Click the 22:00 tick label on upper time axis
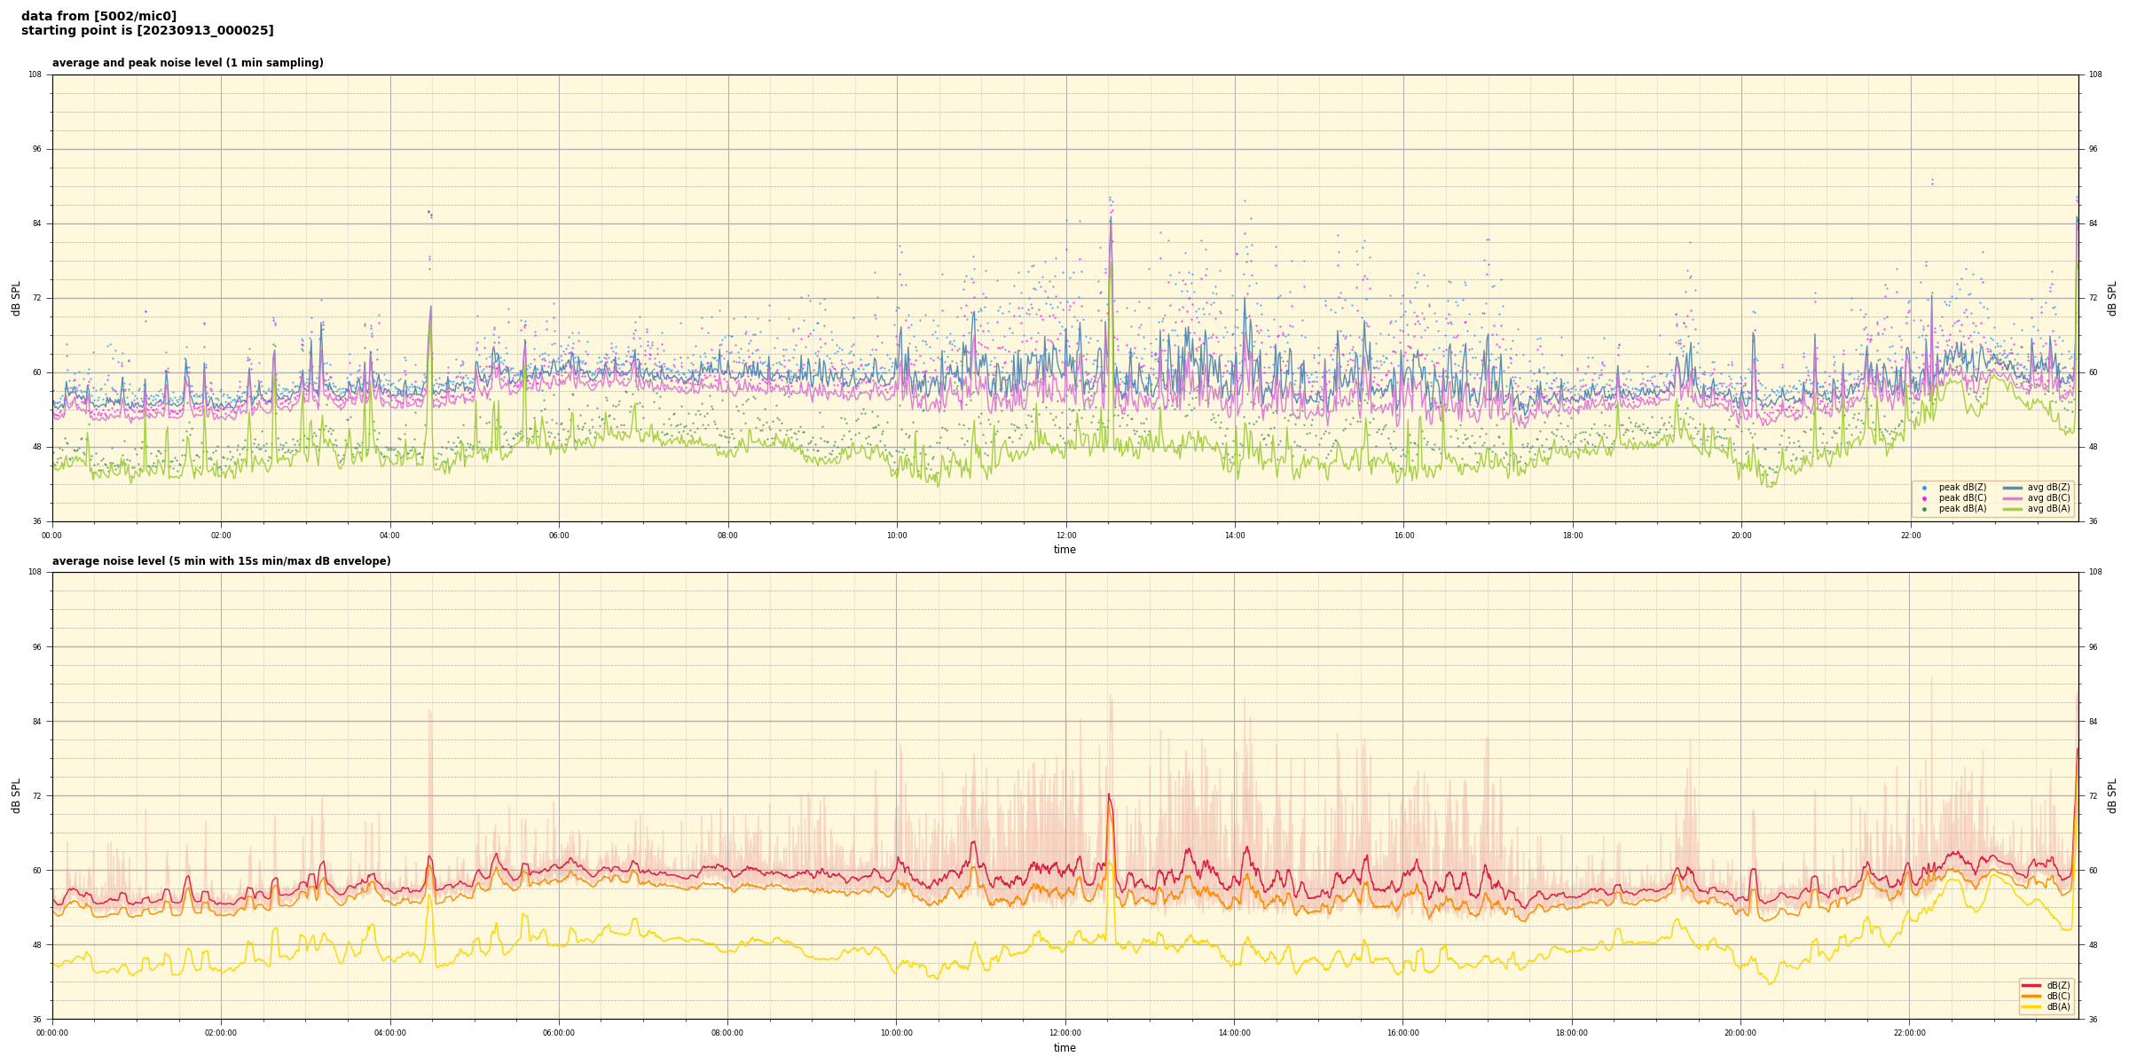2129x1064 pixels. pos(1911,536)
